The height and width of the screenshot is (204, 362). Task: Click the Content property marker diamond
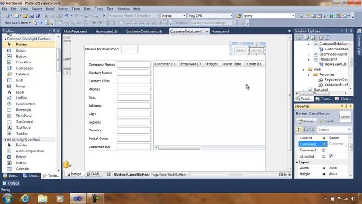click(x=324, y=138)
